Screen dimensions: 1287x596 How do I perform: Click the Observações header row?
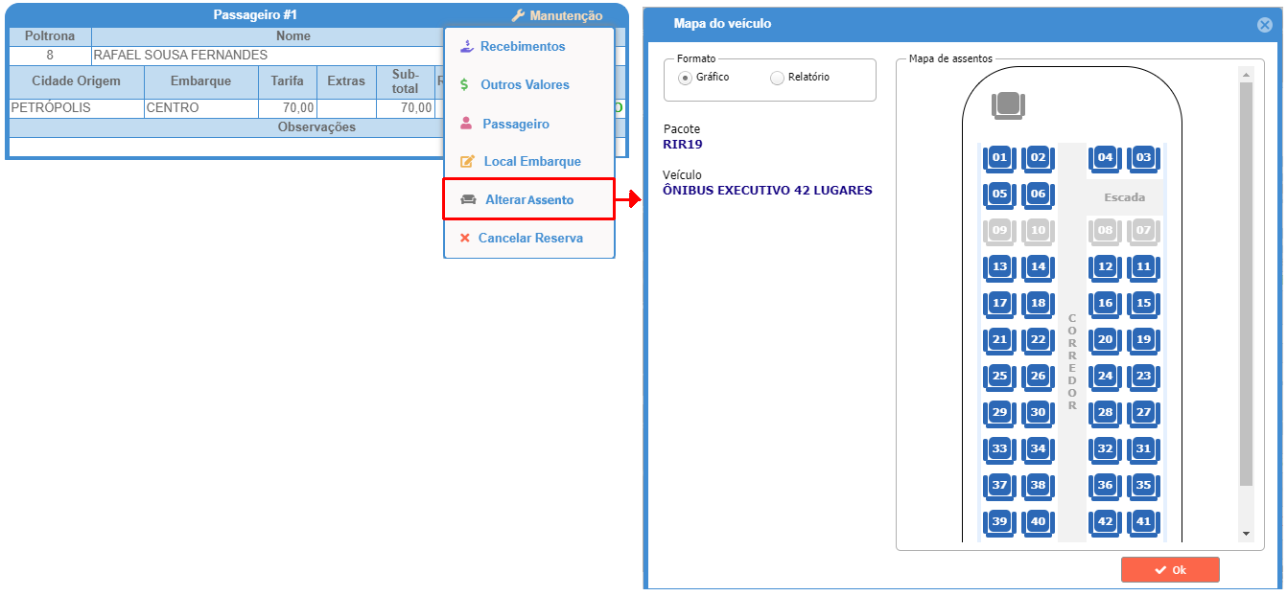316,127
